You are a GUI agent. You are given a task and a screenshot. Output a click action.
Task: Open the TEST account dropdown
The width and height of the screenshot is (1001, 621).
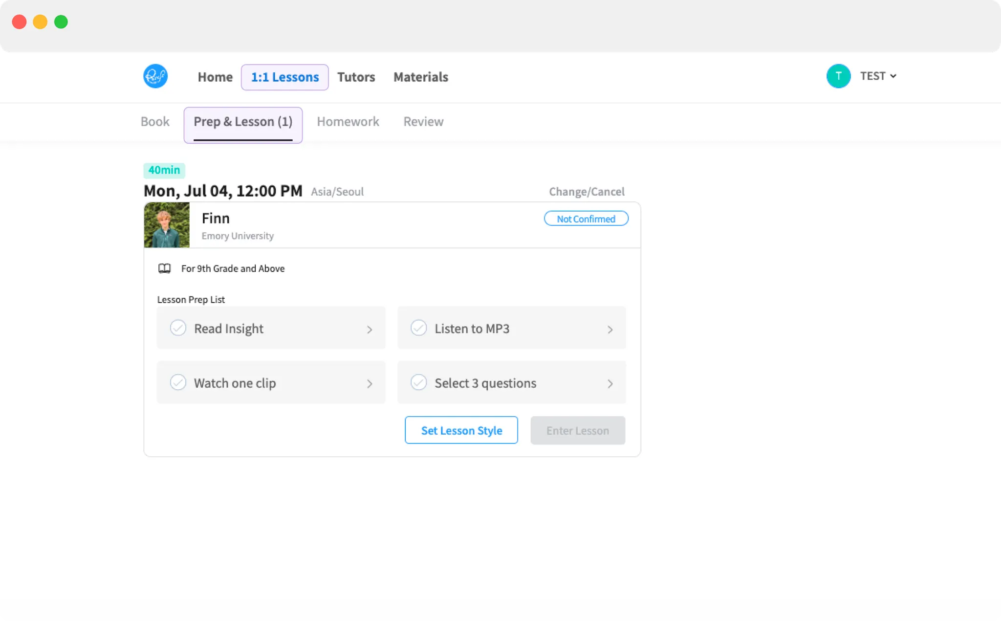[878, 76]
